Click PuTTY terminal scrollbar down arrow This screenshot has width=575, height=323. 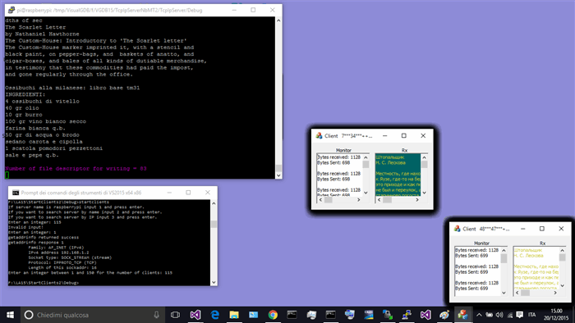coord(278,175)
